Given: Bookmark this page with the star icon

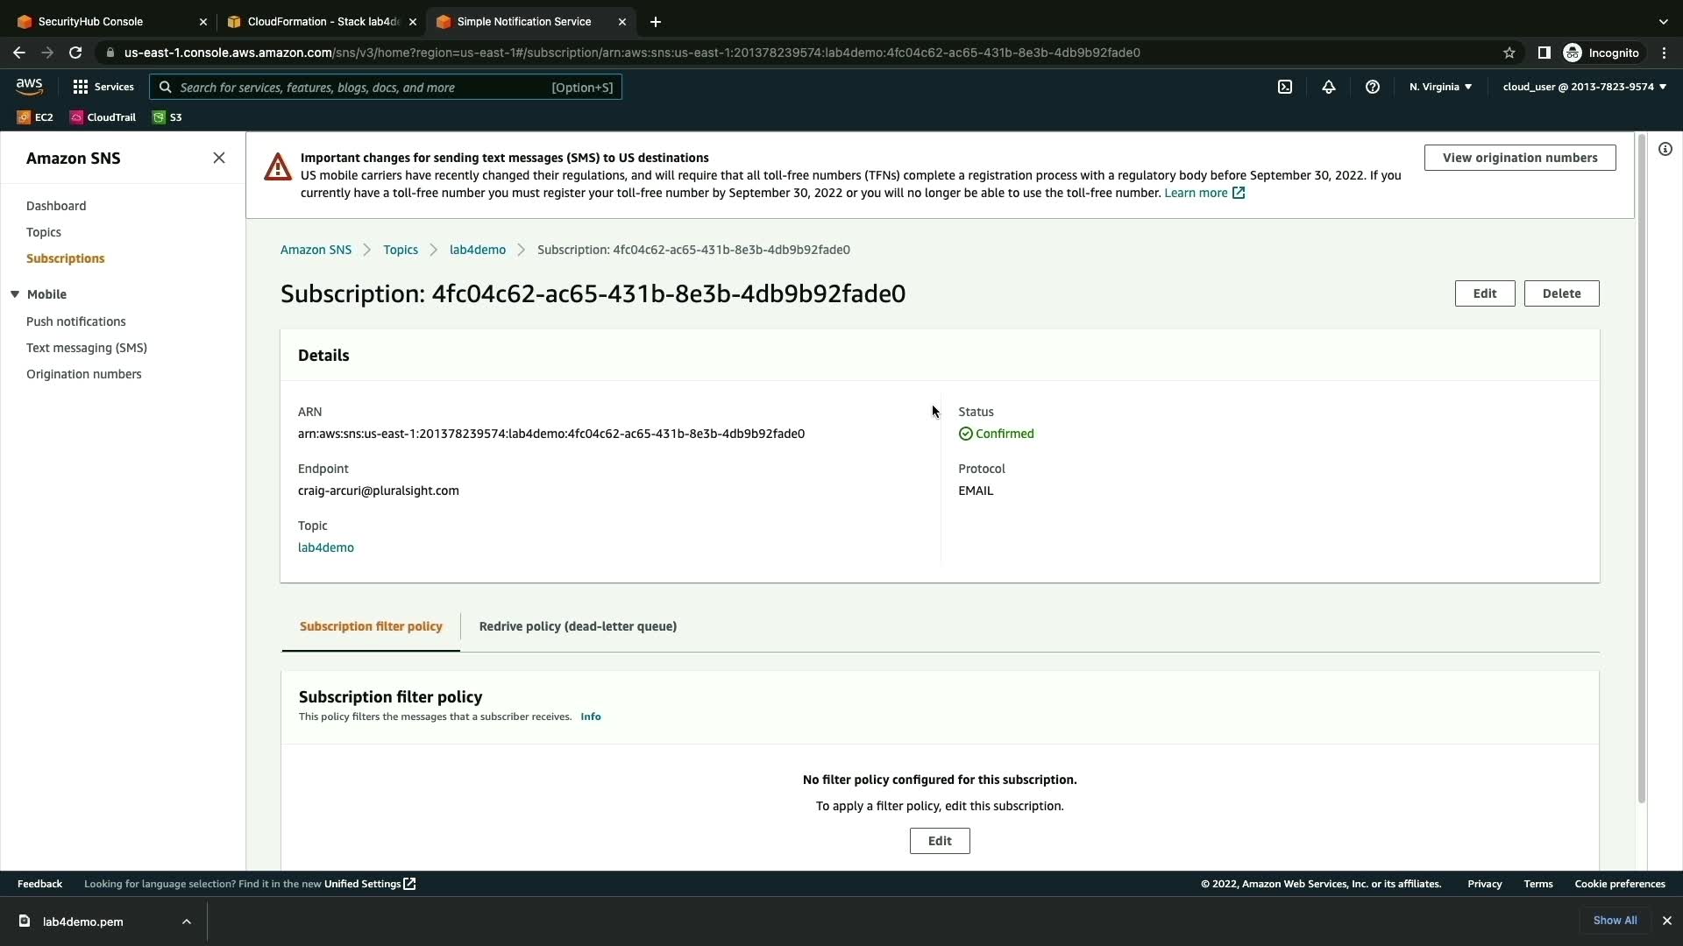Looking at the screenshot, I should tap(1509, 53).
